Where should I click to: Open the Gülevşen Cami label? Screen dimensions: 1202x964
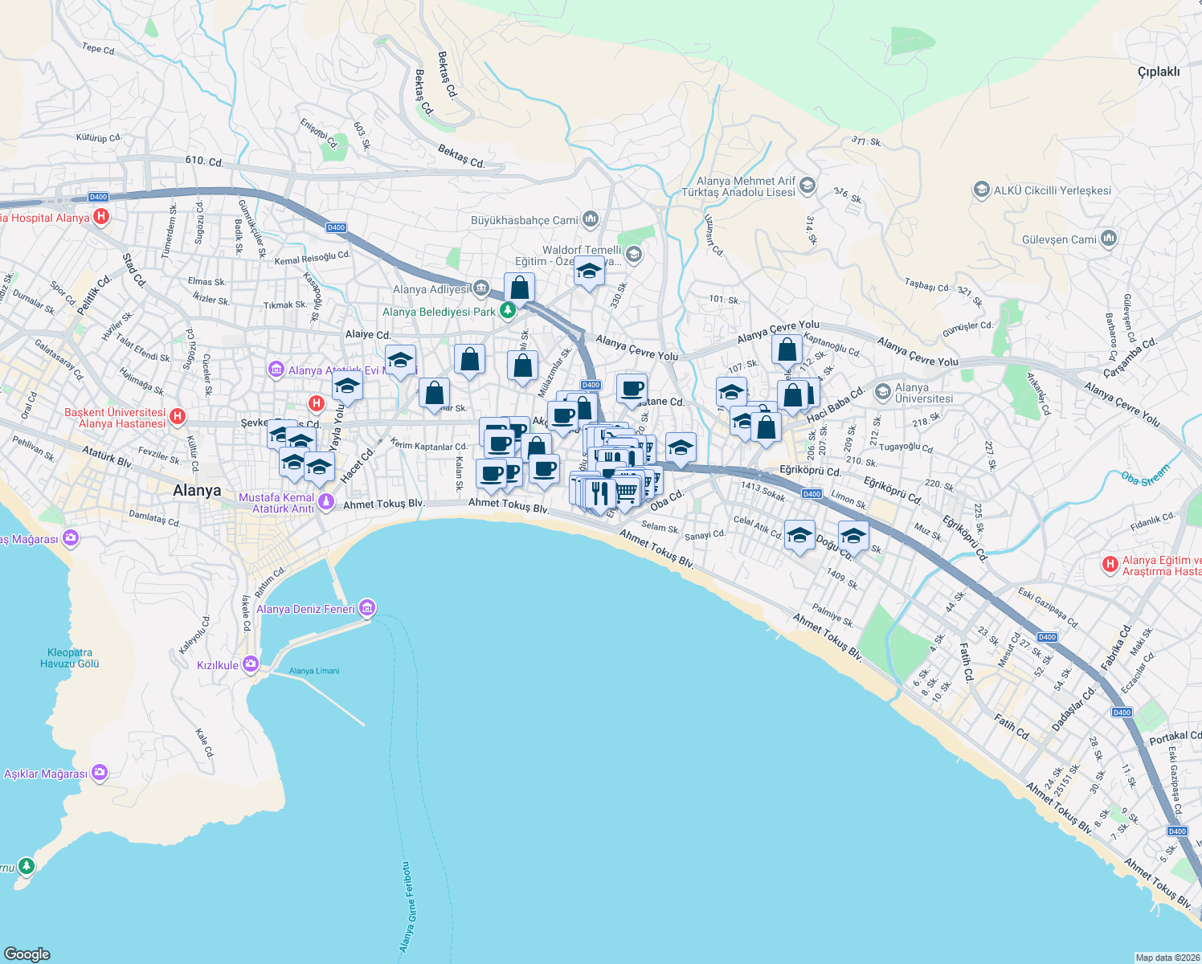point(1059,239)
